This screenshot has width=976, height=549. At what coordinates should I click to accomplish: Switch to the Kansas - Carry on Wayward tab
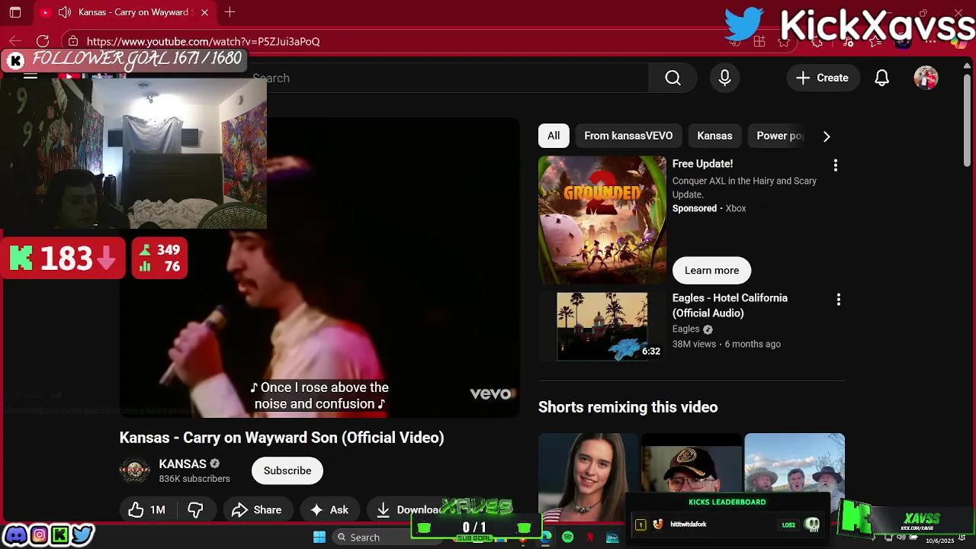126,12
